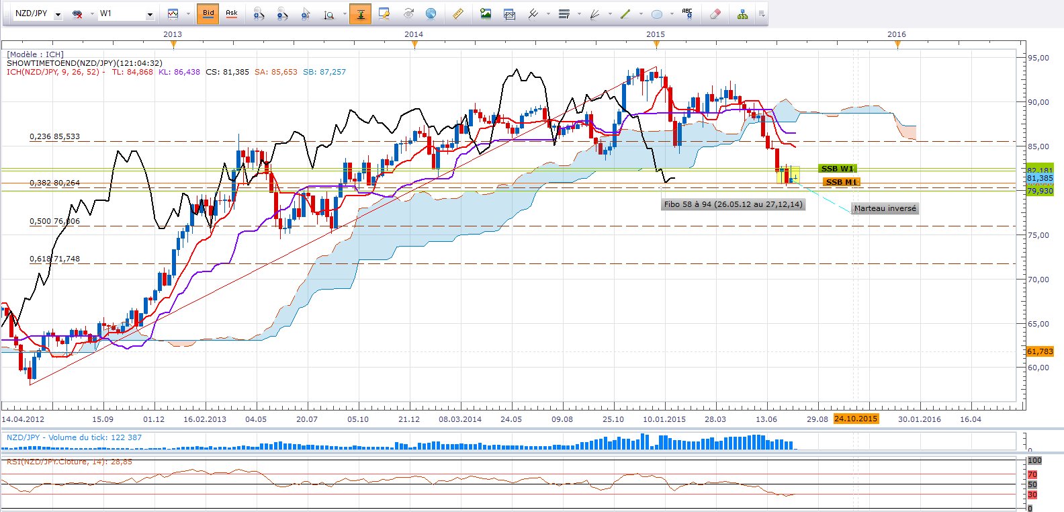
Task: Toggle the auto-scale vertical axis button
Action: coord(360,13)
